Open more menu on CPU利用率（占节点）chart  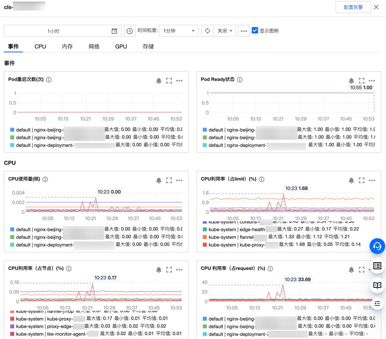tap(179, 270)
